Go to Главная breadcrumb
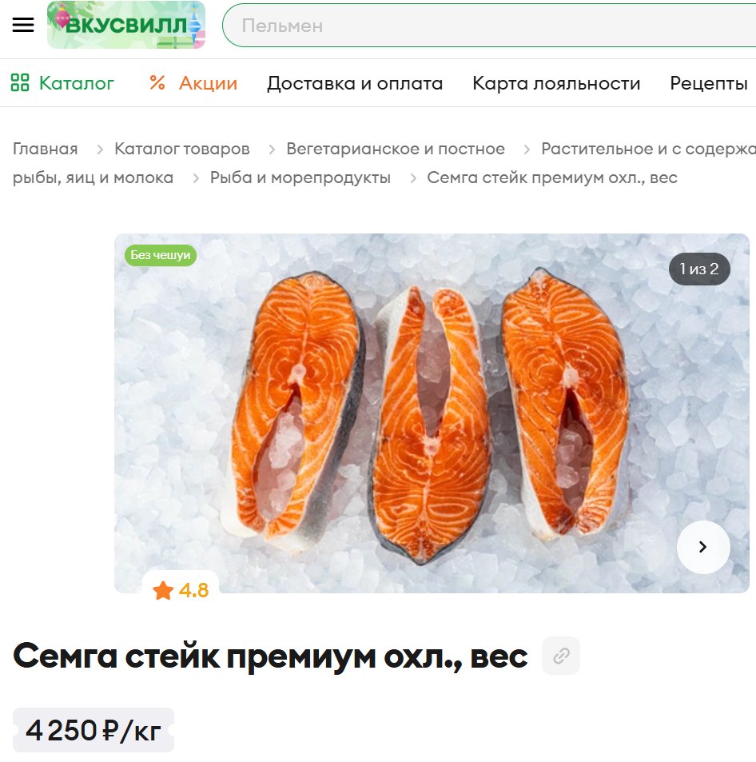 tap(46, 149)
